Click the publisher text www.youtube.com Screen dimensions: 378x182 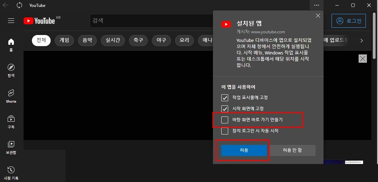pyautogui.click(x=268, y=32)
